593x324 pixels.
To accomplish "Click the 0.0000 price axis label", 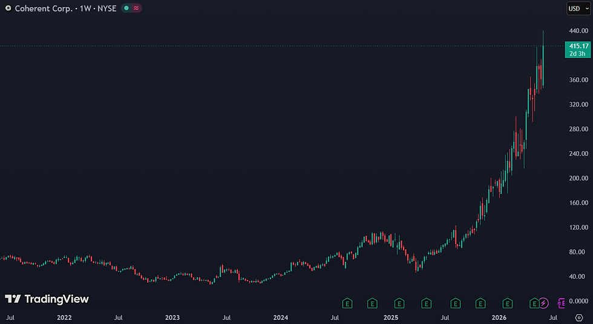I will click(x=578, y=301).
